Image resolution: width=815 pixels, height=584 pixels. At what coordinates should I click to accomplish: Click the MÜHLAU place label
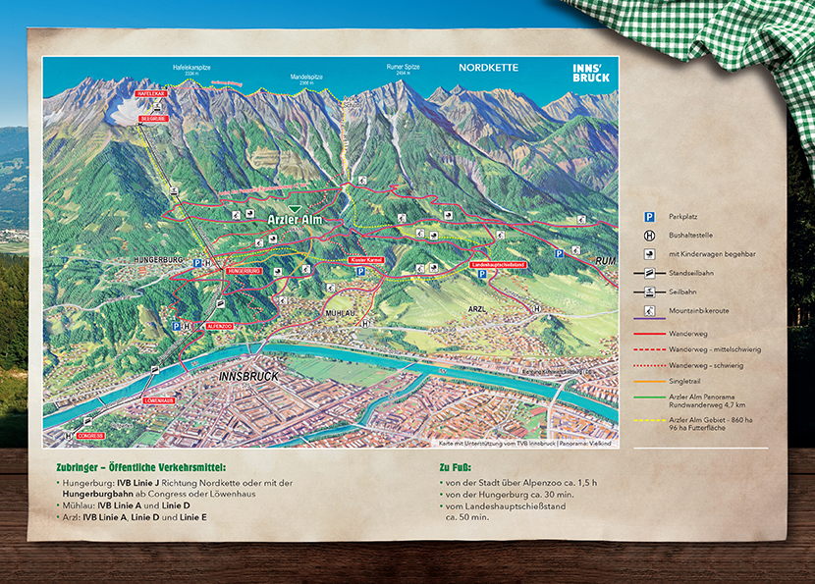pyautogui.click(x=341, y=313)
